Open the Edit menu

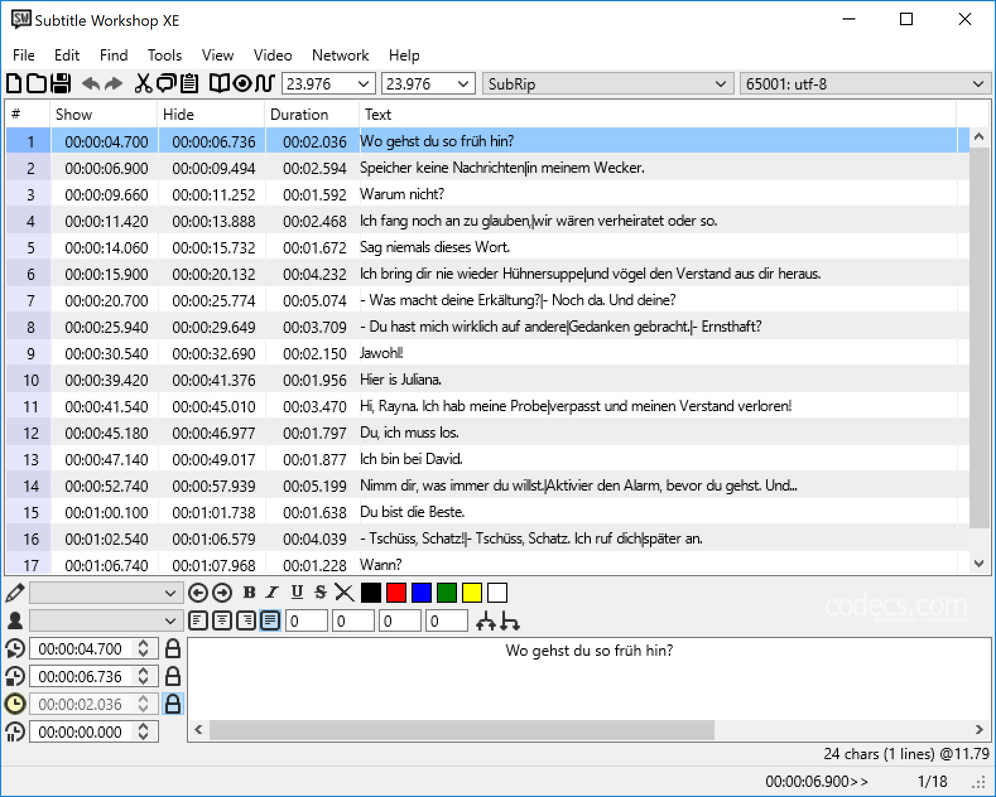[67, 55]
